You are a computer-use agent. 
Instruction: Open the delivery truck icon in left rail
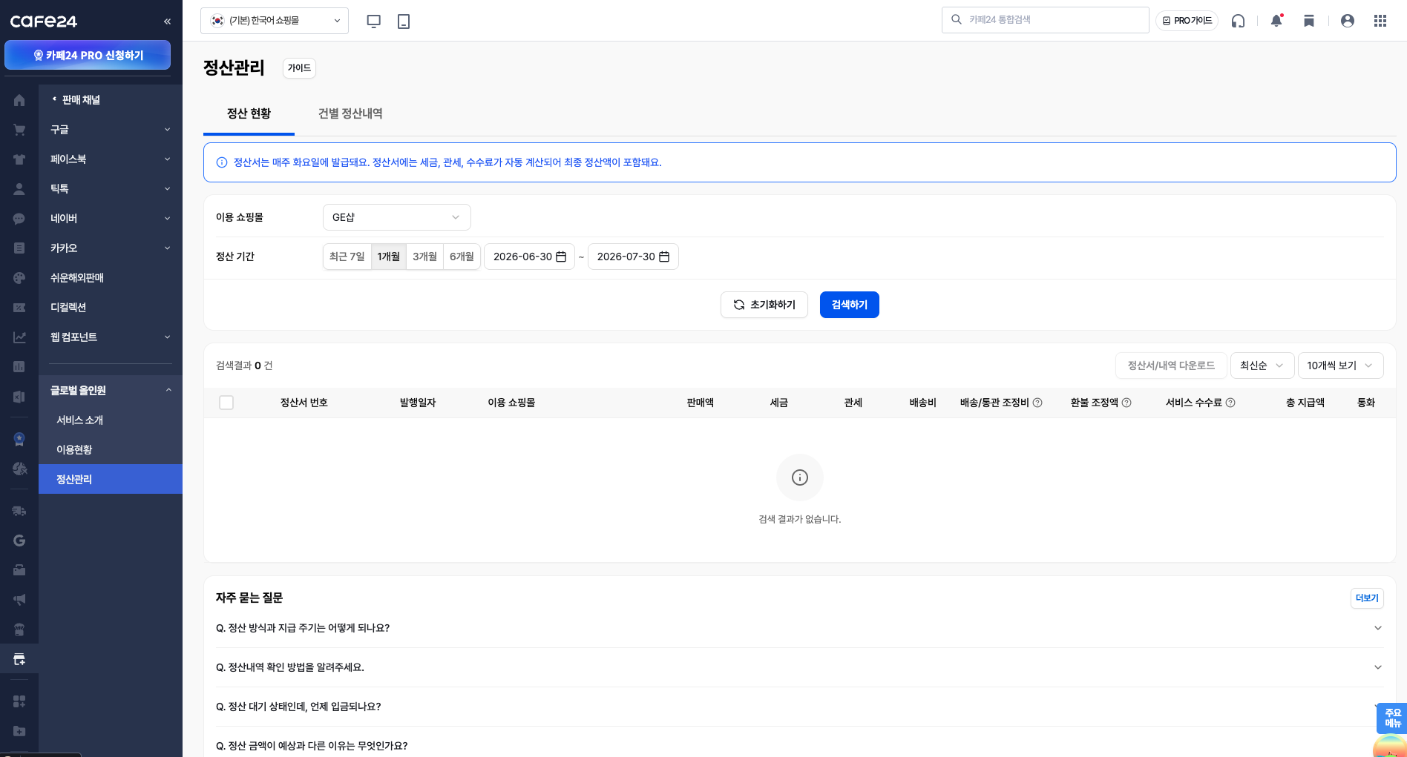click(x=19, y=511)
